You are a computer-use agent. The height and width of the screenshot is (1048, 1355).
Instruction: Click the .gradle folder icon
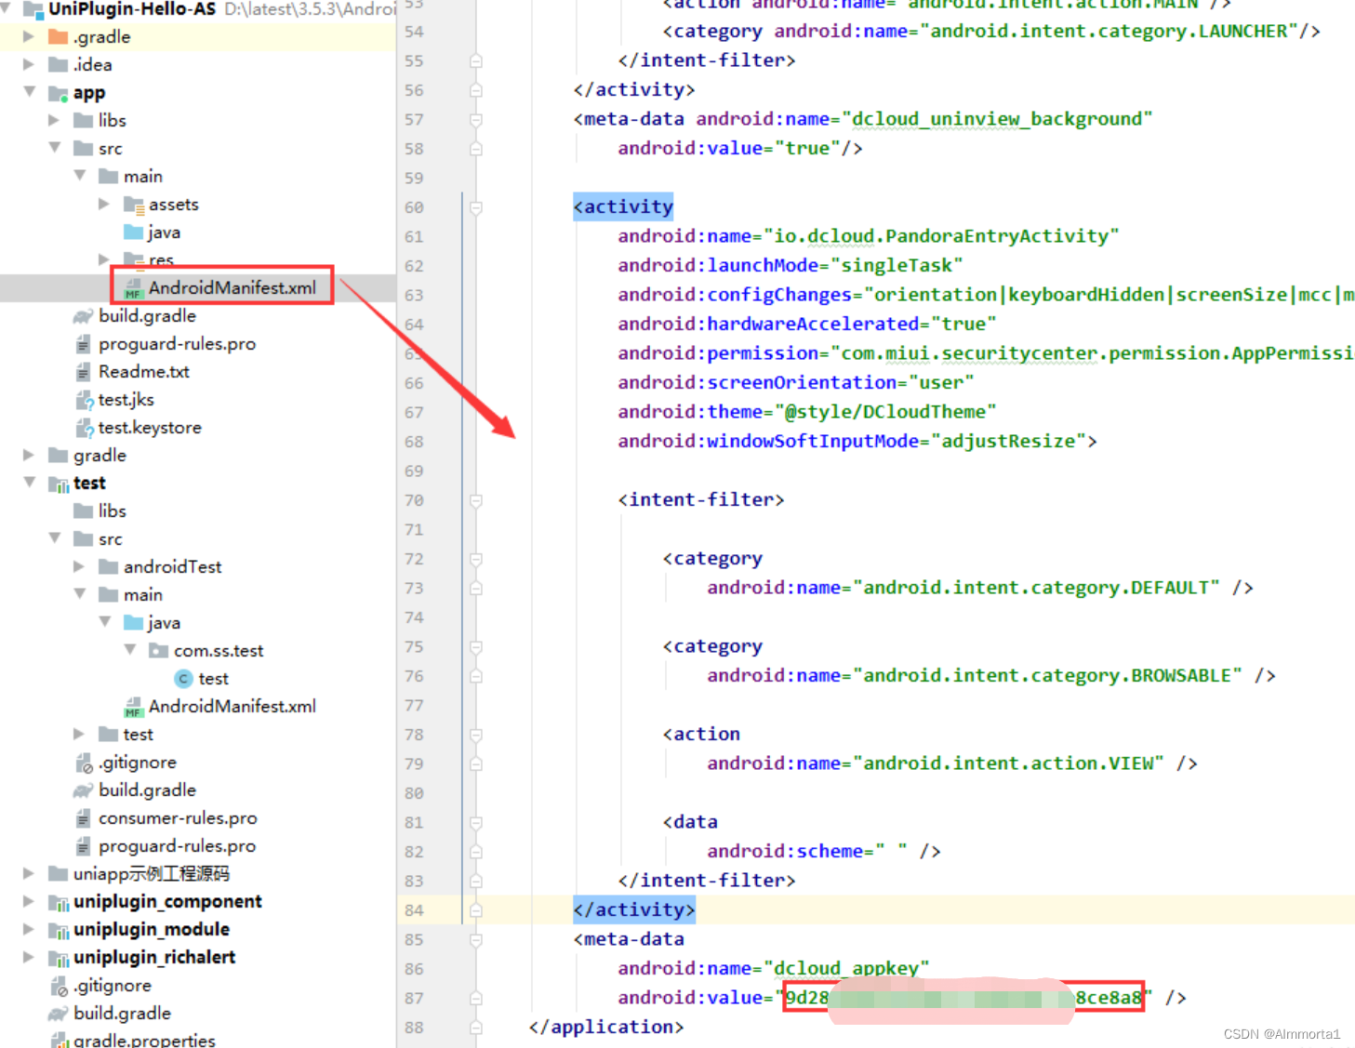[x=59, y=37]
